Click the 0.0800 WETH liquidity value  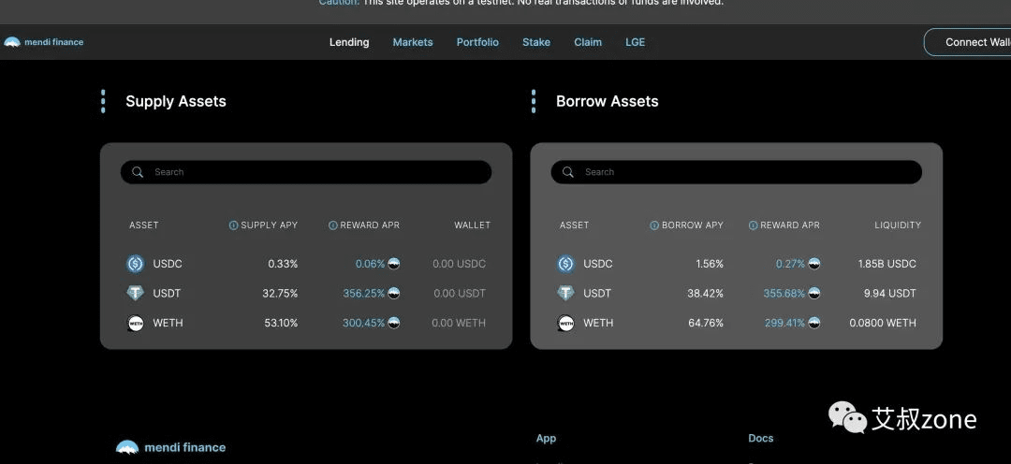click(883, 323)
